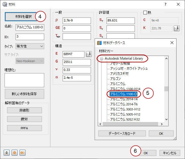The height and width of the screenshot is (159, 185).
Task: Click the double up-arrow collapse icon at bottom left
Action: click(7, 153)
